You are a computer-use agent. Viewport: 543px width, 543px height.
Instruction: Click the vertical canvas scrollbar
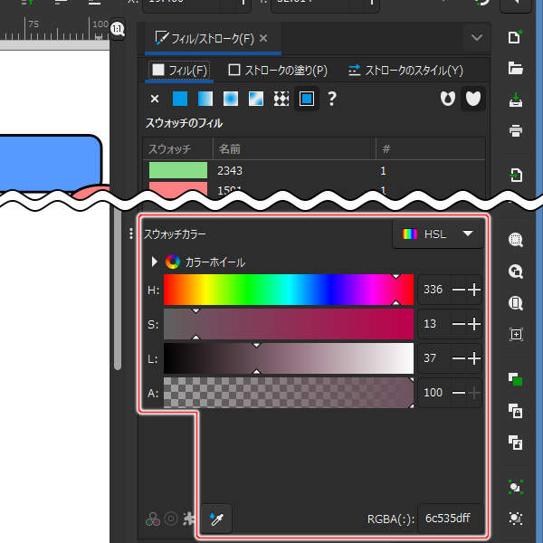click(x=118, y=291)
